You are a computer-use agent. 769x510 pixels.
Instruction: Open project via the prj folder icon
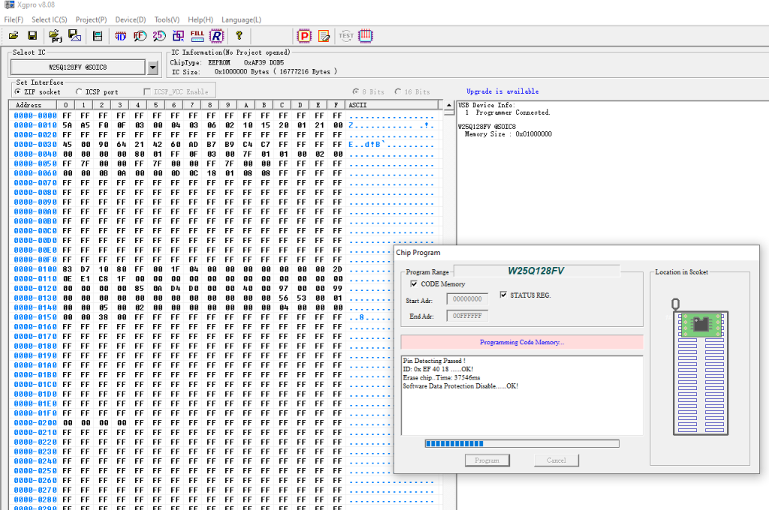pos(56,35)
